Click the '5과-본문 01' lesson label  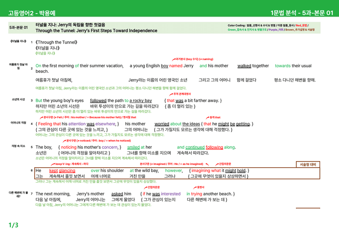tap(19, 27)
